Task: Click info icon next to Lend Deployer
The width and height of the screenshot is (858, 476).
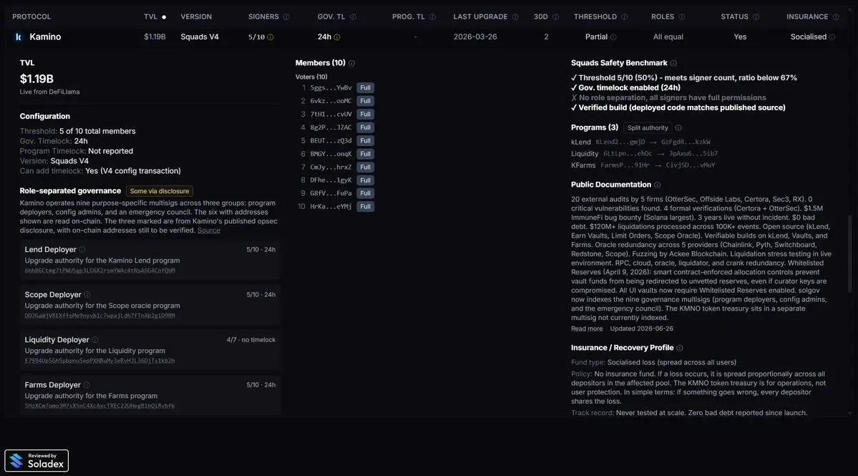Action: 82,250
